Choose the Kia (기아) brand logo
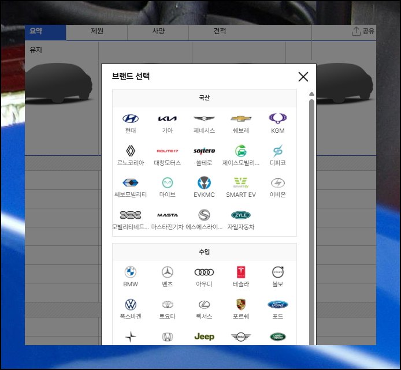The height and width of the screenshot is (370, 401). [167, 118]
